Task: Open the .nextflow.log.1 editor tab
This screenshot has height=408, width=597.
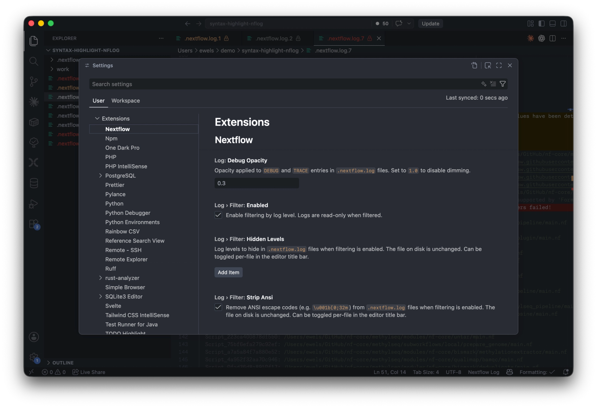Action: click(203, 38)
